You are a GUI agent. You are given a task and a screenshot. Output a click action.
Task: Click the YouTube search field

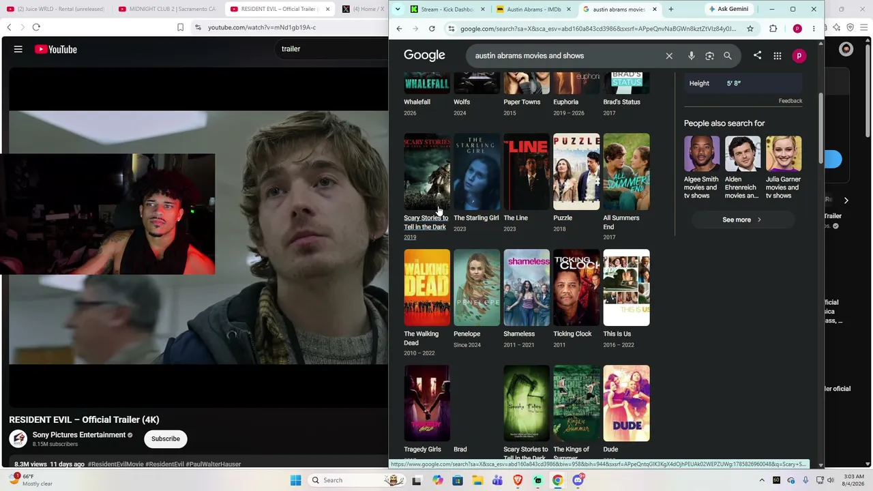pyautogui.click(x=333, y=49)
